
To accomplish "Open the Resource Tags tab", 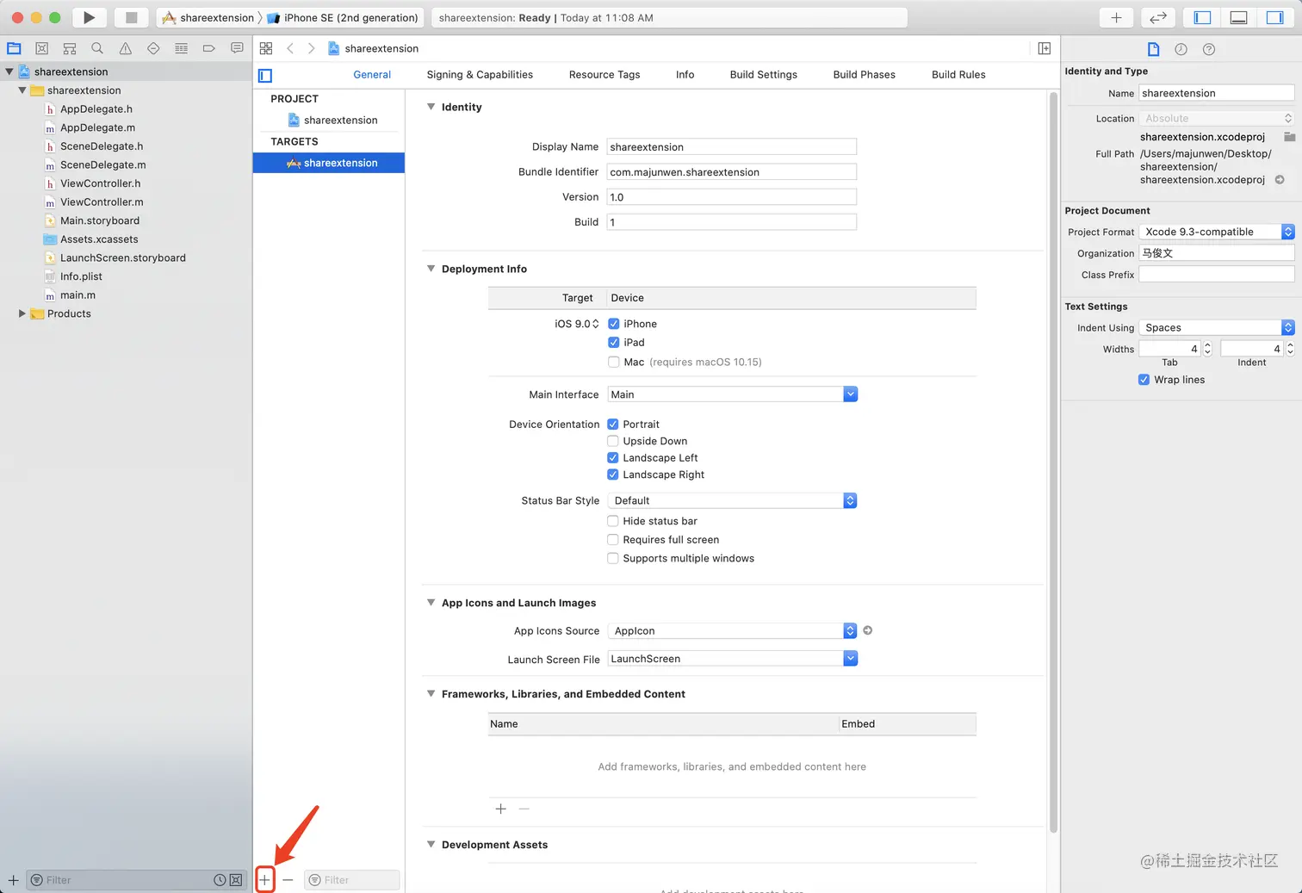I will (604, 75).
